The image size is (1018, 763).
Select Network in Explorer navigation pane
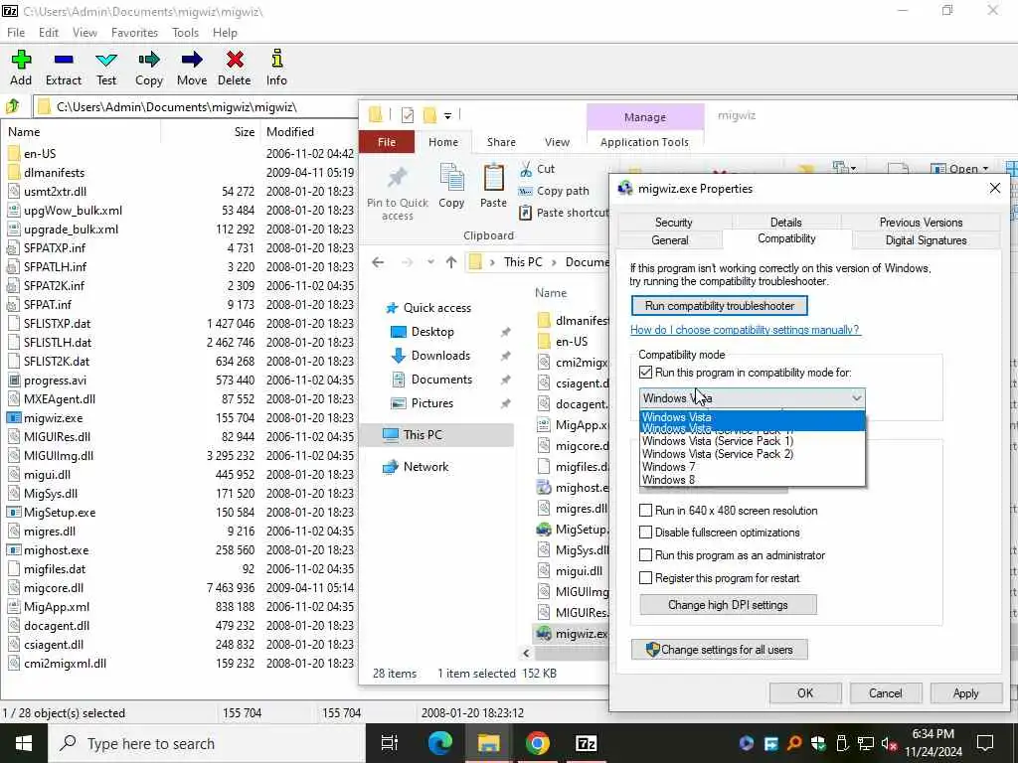tap(425, 467)
